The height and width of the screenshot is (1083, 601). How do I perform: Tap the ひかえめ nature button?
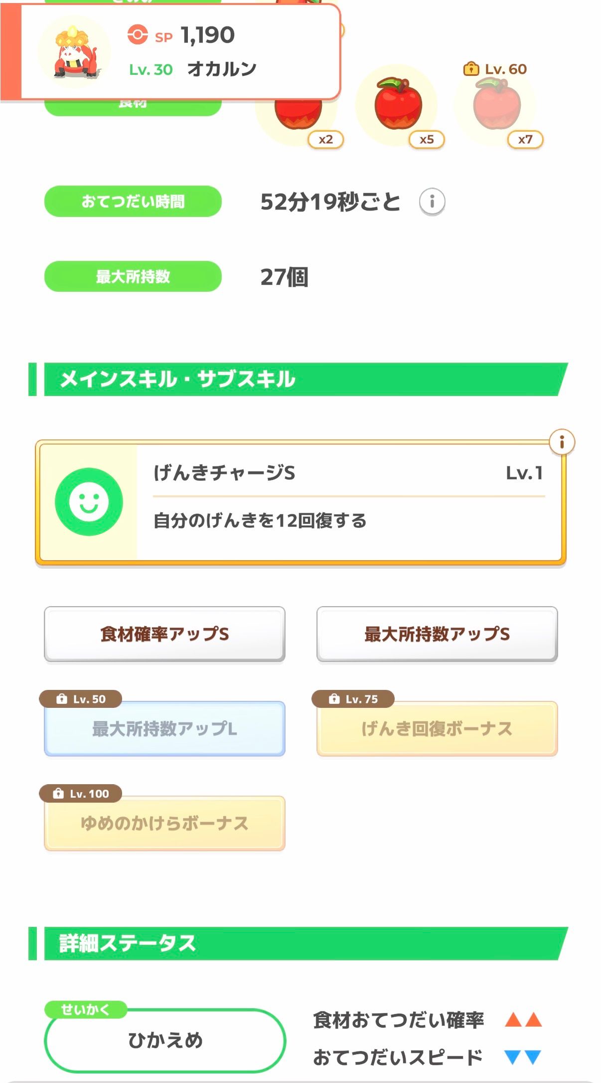(x=165, y=1040)
